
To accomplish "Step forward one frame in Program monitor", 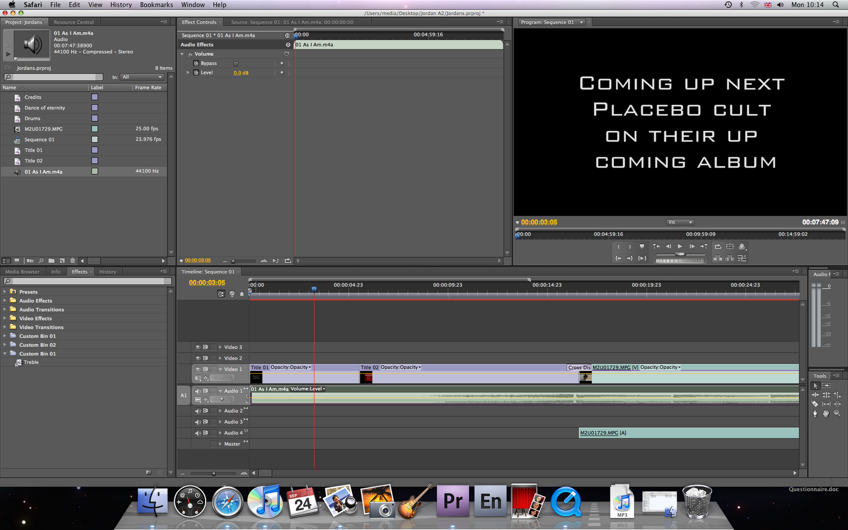I will click(692, 246).
